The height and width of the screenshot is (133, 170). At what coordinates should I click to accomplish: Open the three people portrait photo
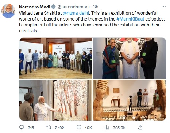pos(130,58)
